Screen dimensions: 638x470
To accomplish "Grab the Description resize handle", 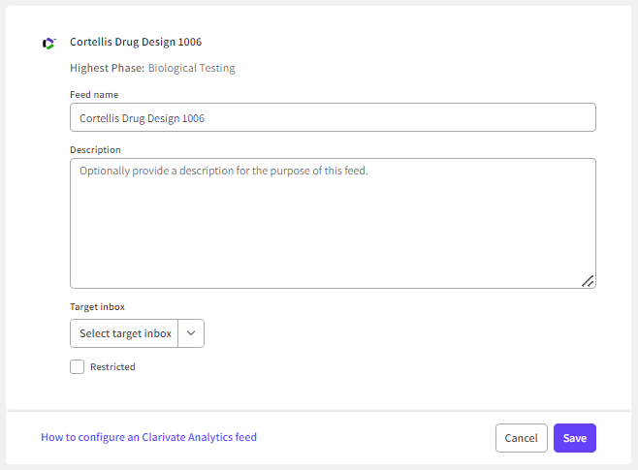I will pos(588,281).
